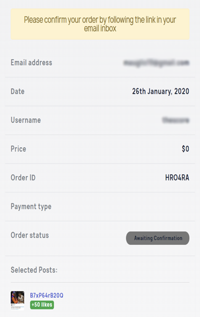
Task: Click the Awaiting Confirmation status badge
Action: (158, 238)
